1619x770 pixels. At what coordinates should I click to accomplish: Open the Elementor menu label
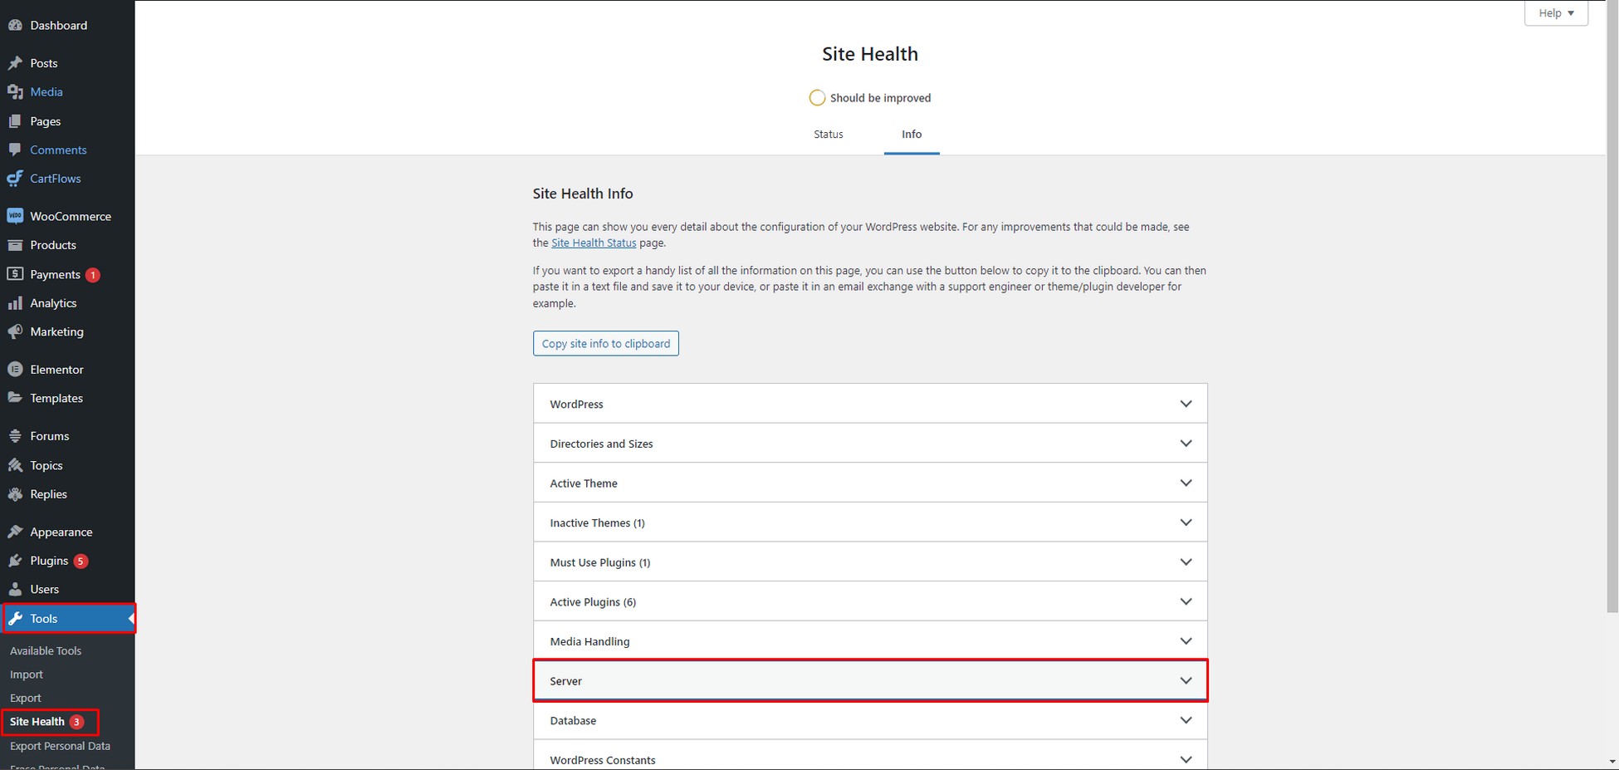56,370
